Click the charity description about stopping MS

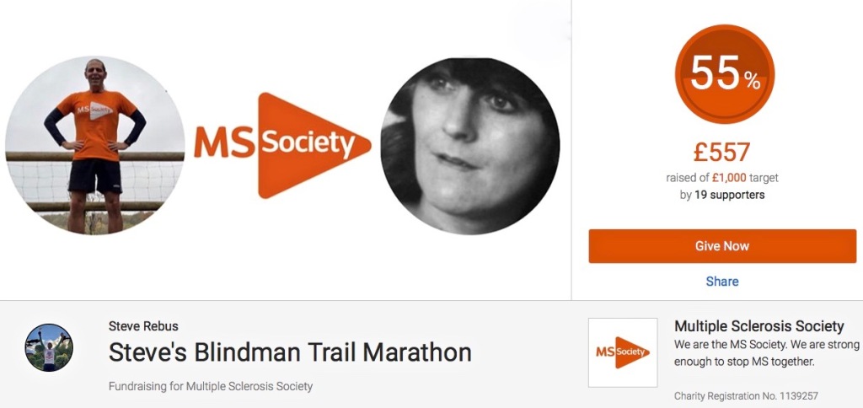click(x=766, y=353)
